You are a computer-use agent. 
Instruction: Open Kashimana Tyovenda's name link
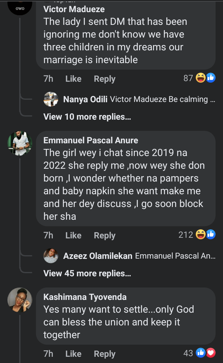point(85,297)
